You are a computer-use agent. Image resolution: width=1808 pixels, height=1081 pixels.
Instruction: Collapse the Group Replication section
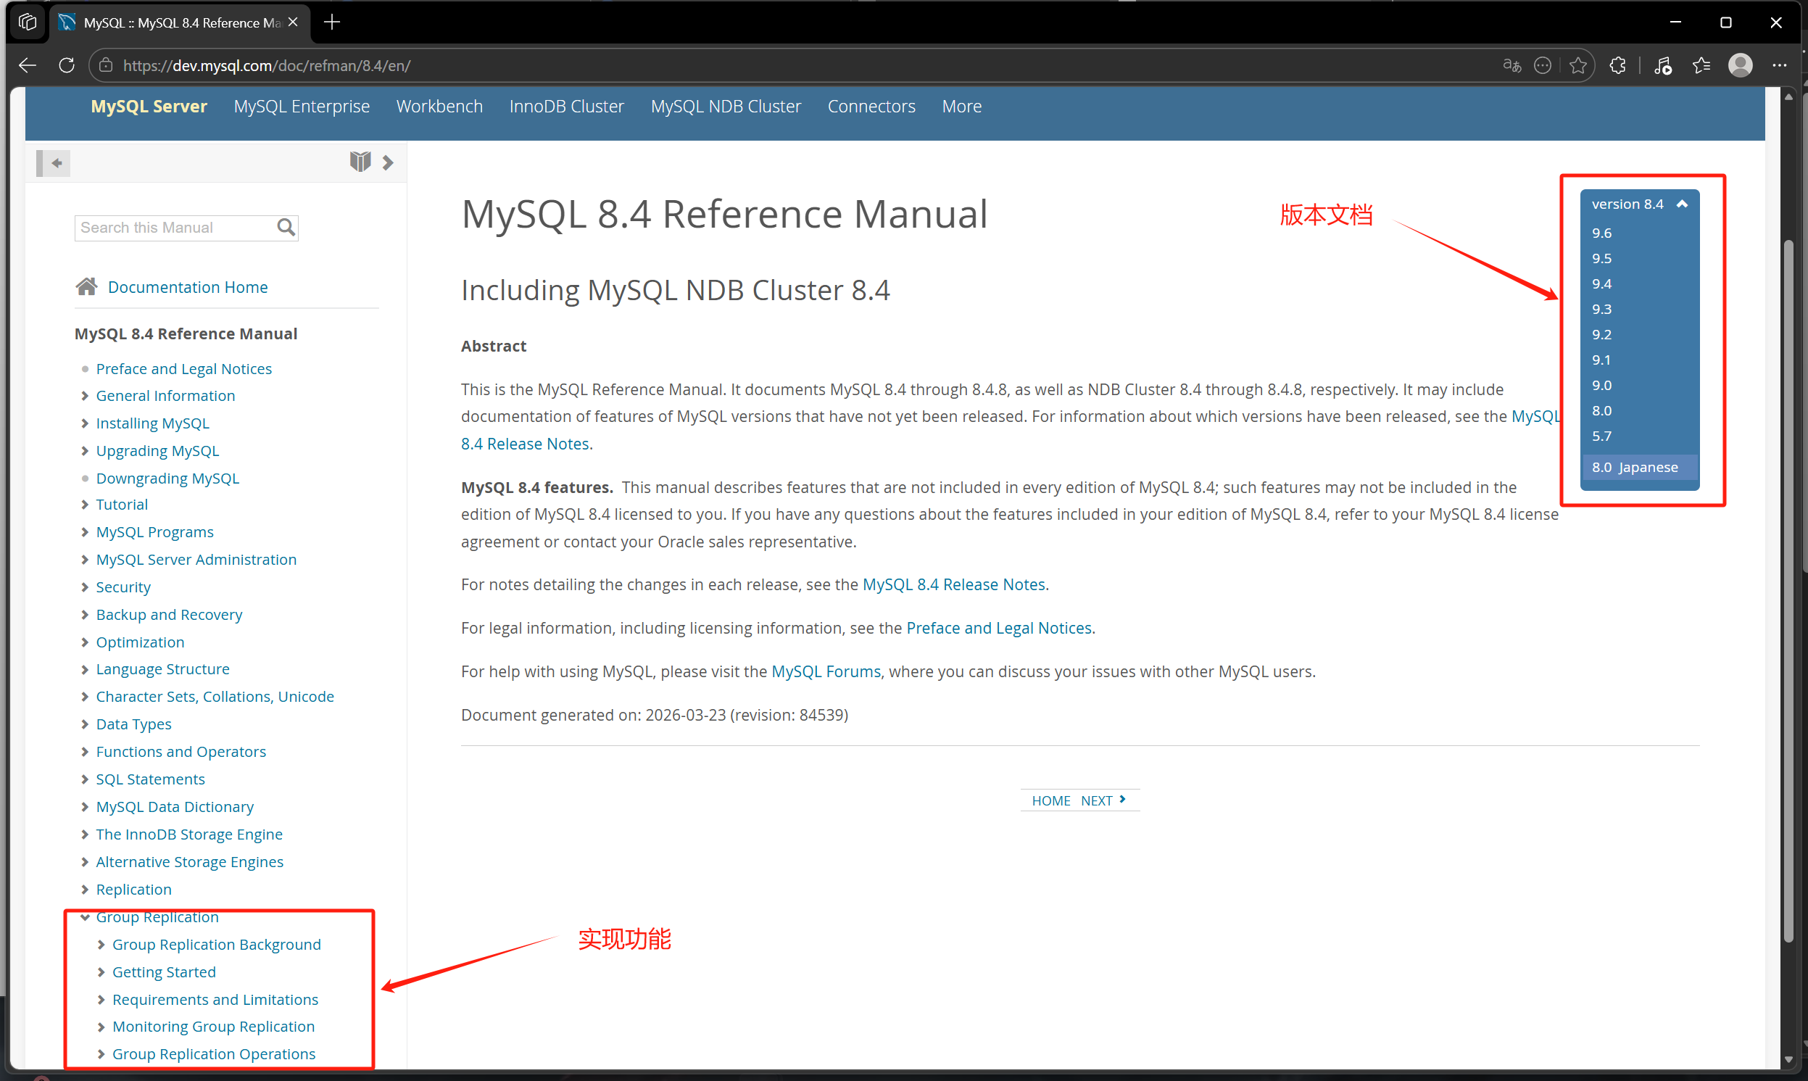(86, 917)
